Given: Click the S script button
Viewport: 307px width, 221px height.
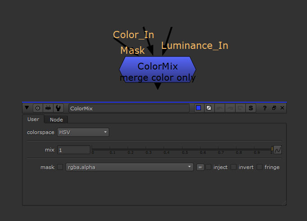Looking at the screenshot, I should tap(251, 108).
